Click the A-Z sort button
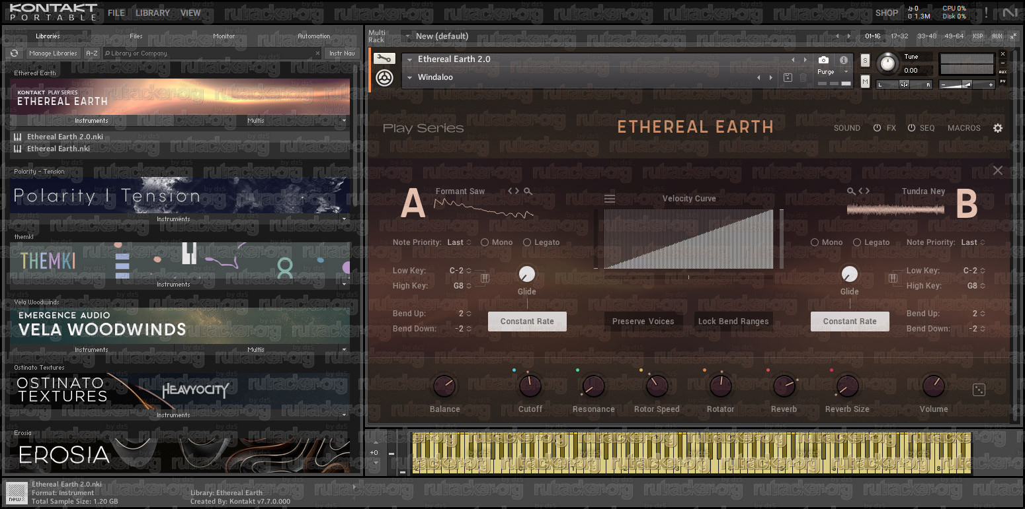 point(92,53)
